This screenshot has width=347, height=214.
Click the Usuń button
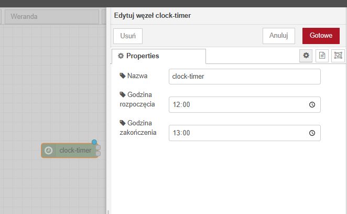(128, 36)
